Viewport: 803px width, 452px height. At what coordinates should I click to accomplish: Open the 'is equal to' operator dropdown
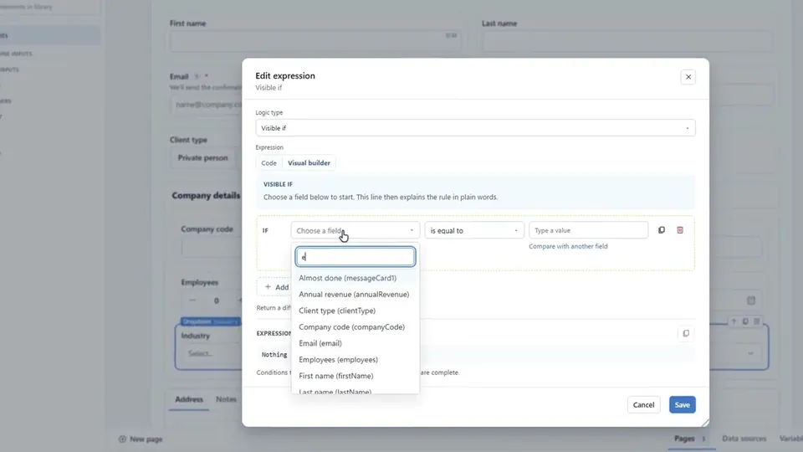pyautogui.click(x=474, y=231)
